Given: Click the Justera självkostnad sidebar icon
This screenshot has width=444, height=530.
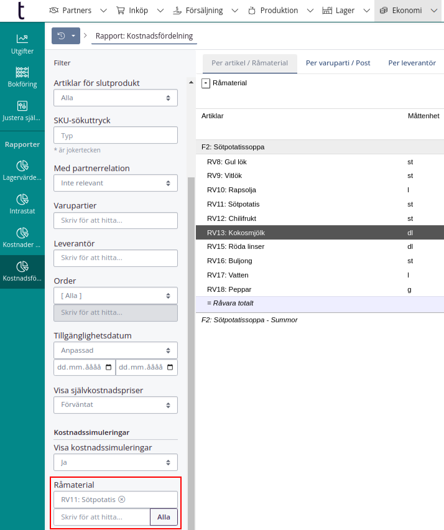Looking at the screenshot, I should (x=22, y=110).
